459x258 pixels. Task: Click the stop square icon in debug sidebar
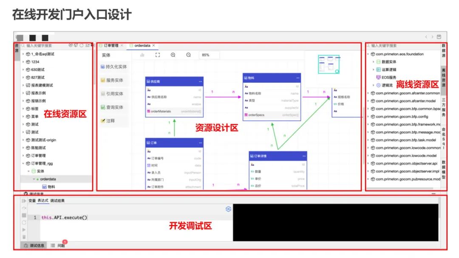point(24,215)
